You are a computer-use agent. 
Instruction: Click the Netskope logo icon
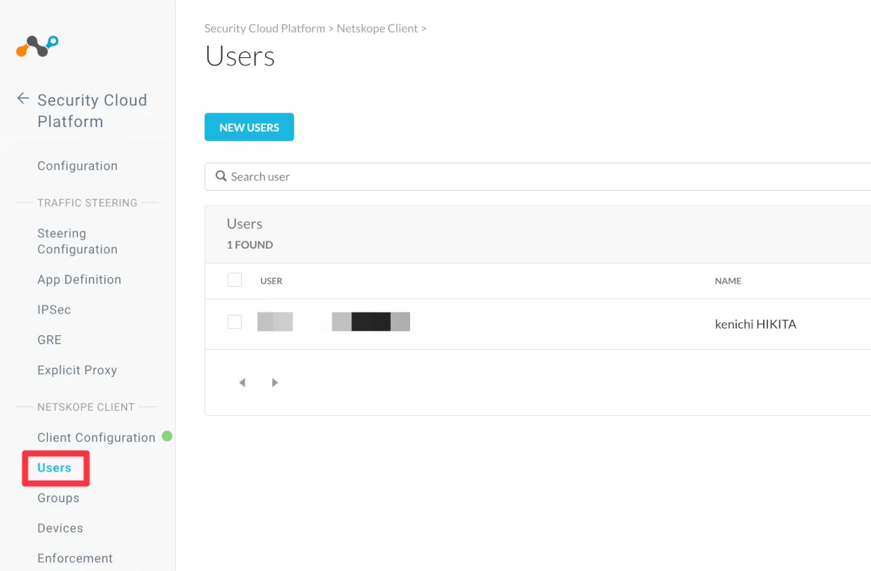pos(37,46)
